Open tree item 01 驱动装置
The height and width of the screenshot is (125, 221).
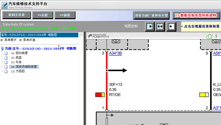tap(20, 53)
